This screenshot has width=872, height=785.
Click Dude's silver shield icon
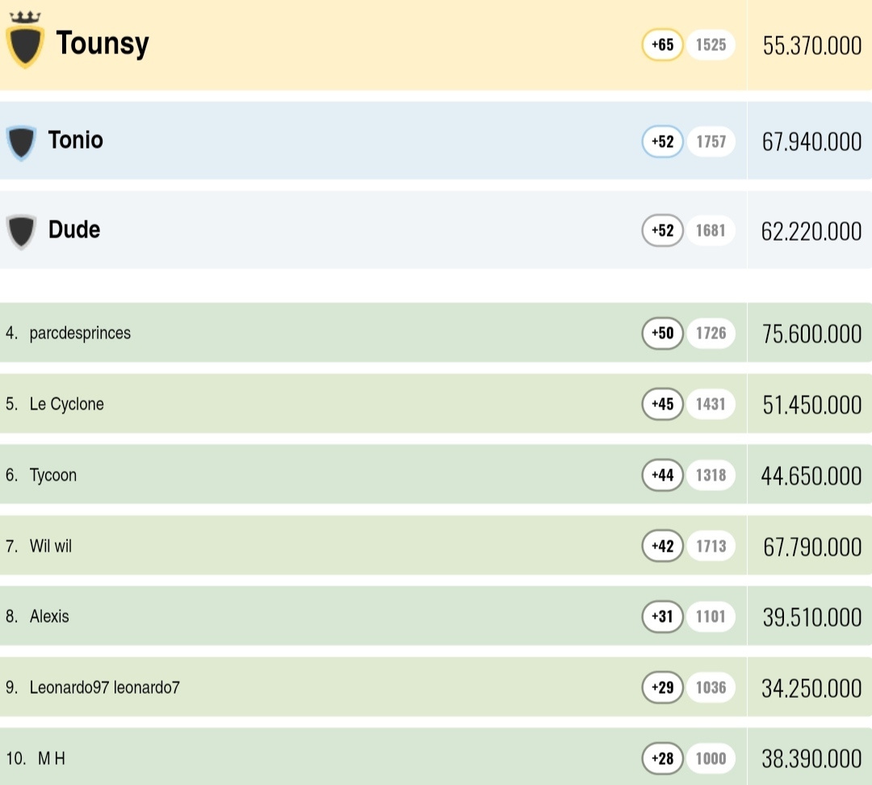coord(21,231)
